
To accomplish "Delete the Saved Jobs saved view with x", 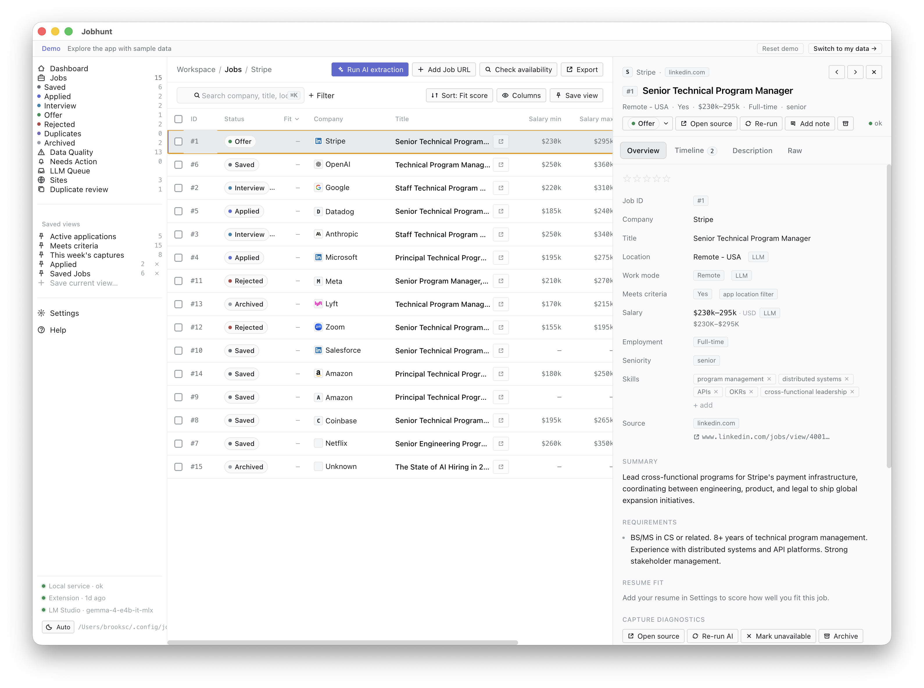I will tap(157, 274).
